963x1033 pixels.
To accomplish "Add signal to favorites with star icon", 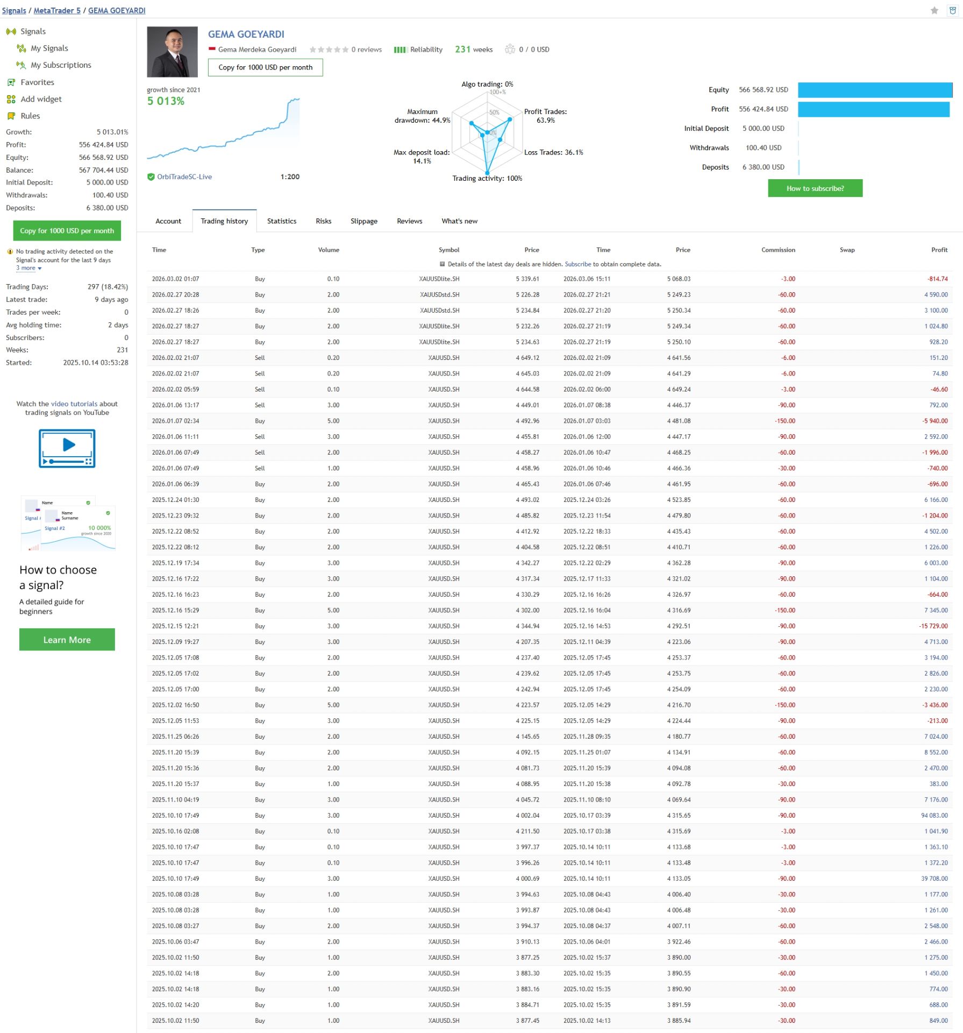I will (935, 10).
